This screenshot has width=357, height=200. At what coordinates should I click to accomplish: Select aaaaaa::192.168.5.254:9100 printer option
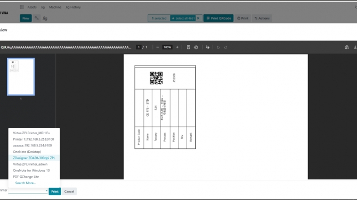[x=34, y=145]
